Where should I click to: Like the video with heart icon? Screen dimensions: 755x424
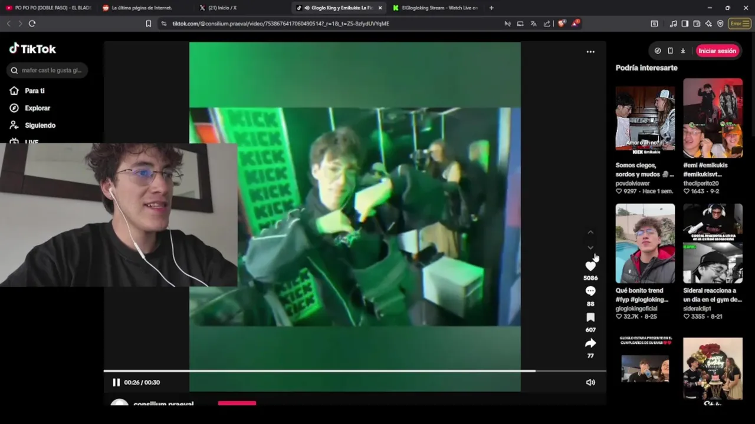pos(590,266)
